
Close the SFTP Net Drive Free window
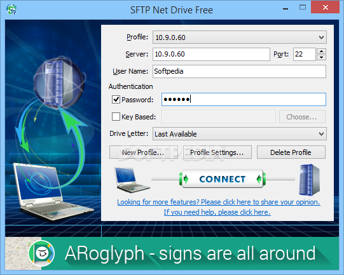point(326,8)
